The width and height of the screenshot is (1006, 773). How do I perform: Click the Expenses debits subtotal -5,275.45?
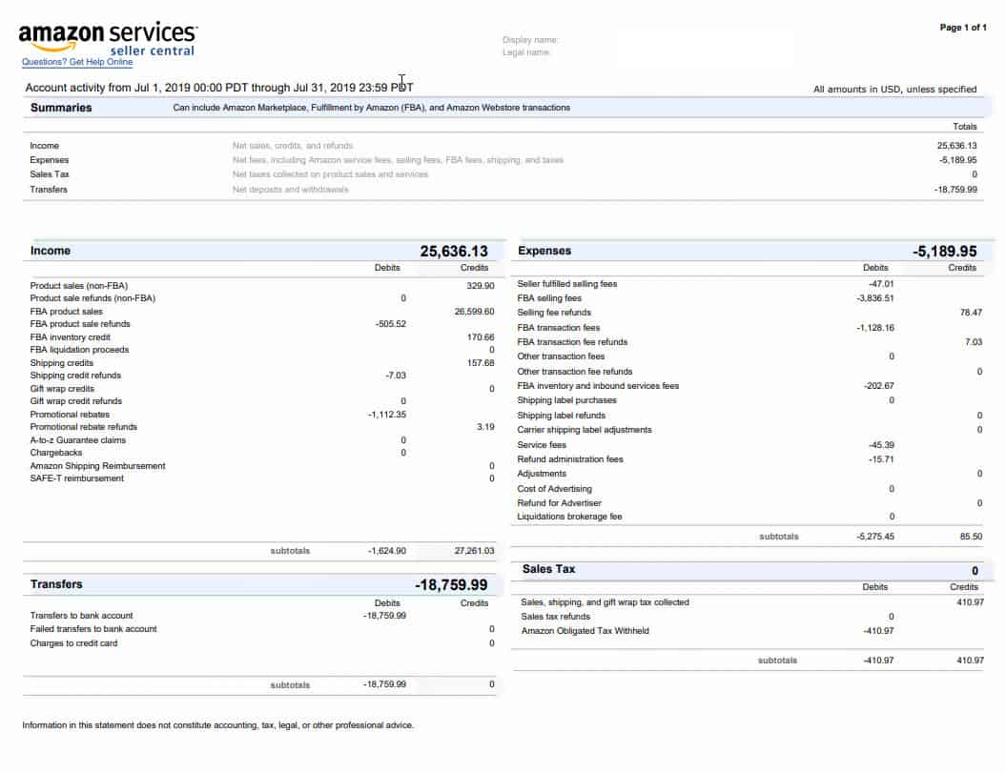click(874, 537)
